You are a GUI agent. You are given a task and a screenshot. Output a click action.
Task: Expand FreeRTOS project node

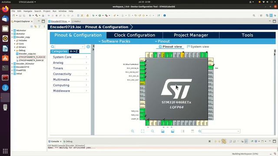coord(12,70)
